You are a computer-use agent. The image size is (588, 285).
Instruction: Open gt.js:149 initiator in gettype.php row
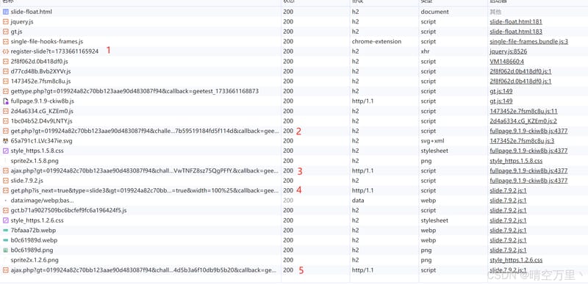501,91
